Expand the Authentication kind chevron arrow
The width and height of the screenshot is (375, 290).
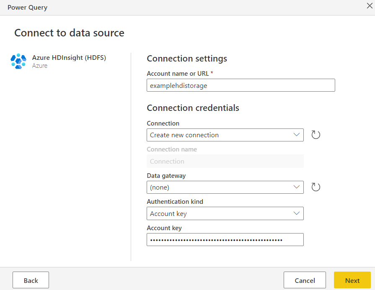(297, 213)
